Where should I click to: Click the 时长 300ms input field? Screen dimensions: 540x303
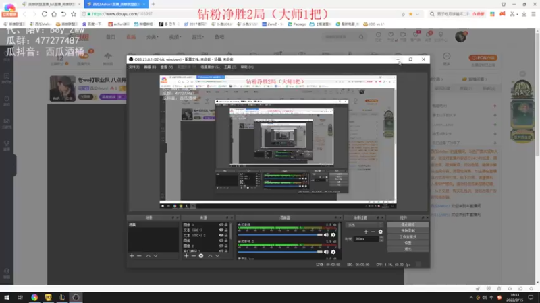(366, 239)
